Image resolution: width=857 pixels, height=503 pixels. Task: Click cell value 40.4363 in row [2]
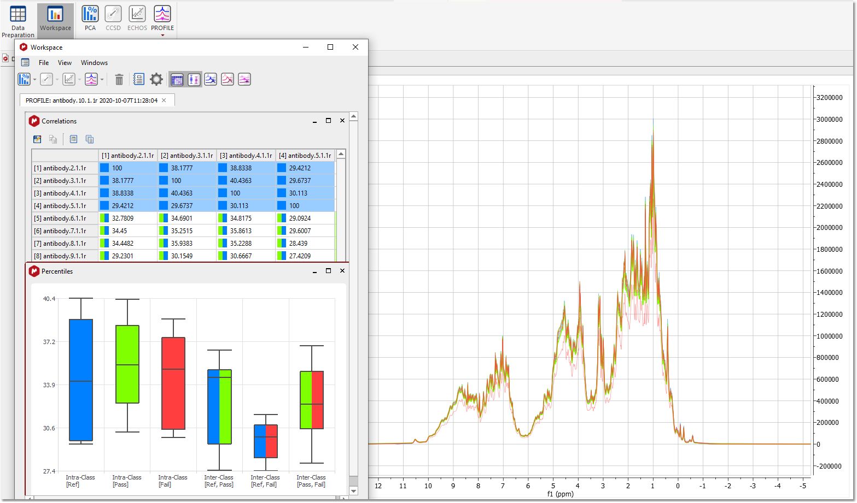[x=246, y=181]
